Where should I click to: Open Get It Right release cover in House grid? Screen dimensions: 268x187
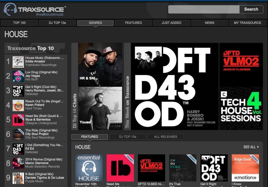(x=214, y=168)
